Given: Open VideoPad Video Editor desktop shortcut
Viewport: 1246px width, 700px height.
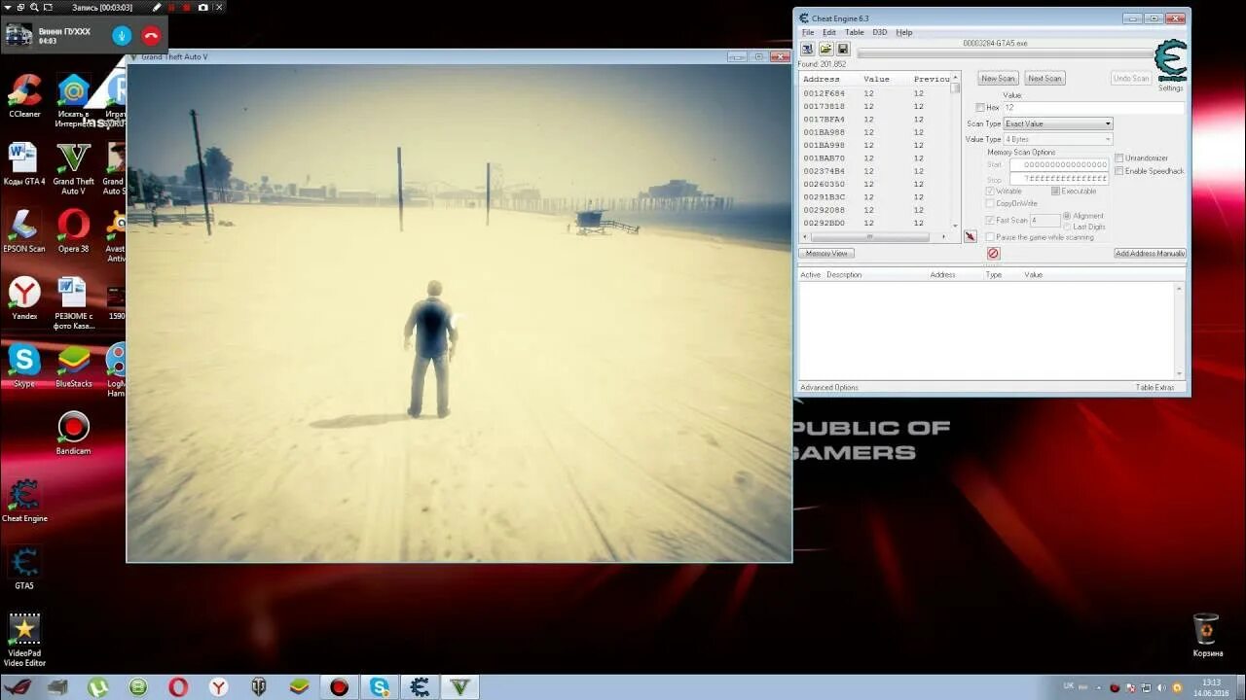Looking at the screenshot, I should pos(24,640).
